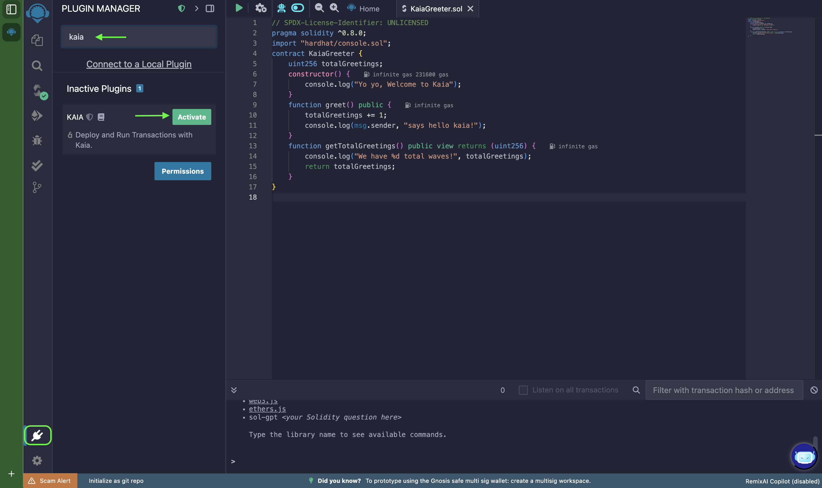Click Initialize as git repo
The image size is (822, 488).
(116, 481)
